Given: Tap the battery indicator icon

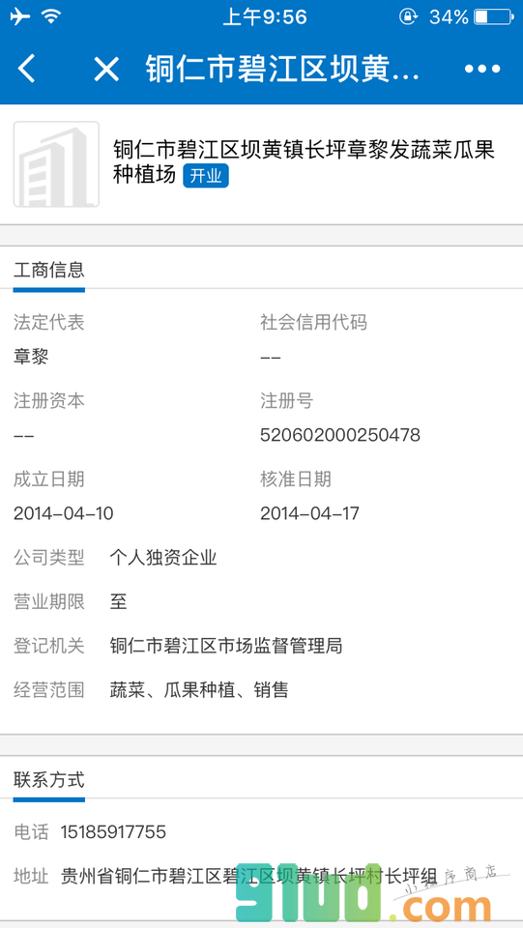Looking at the screenshot, I should pyautogui.click(x=494, y=16).
